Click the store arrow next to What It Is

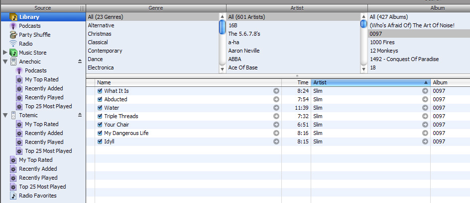pyautogui.click(x=276, y=91)
